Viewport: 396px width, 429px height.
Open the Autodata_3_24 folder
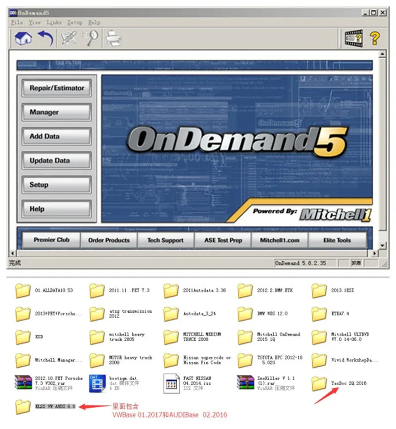tap(190, 314)
